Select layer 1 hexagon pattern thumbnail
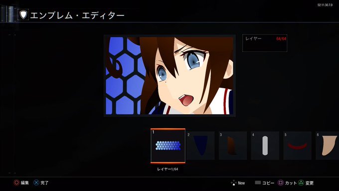Image resolution: width=339 pixels, height=191 pixels. [168, 146]
